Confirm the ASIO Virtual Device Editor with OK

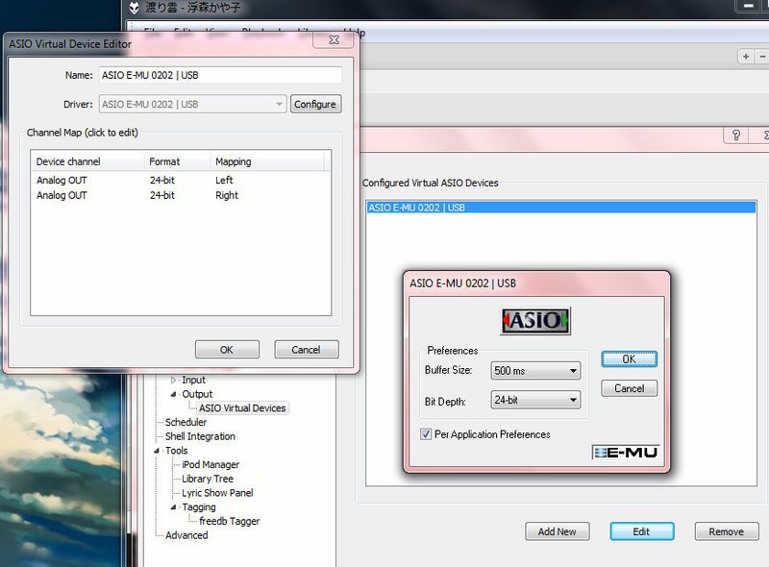pyautogui.click(x=227, y=350)
